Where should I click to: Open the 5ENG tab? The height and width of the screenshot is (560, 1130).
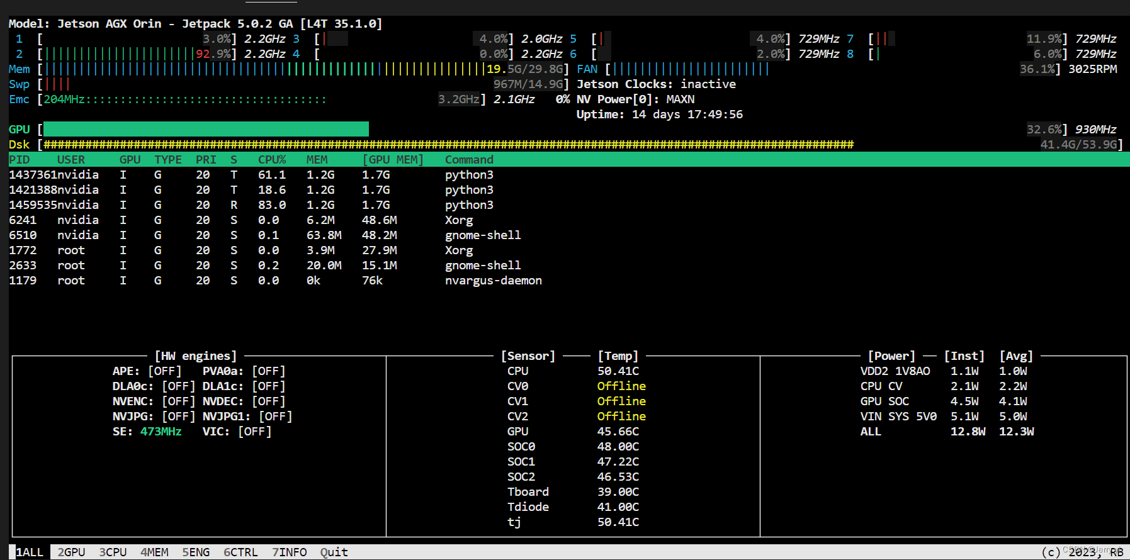tap(196, 552)
